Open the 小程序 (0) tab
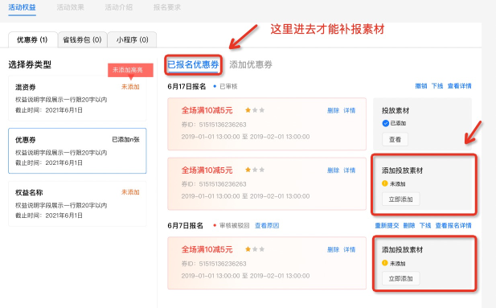The height and width of the screenshot is (308, 496). pos(132,39)
